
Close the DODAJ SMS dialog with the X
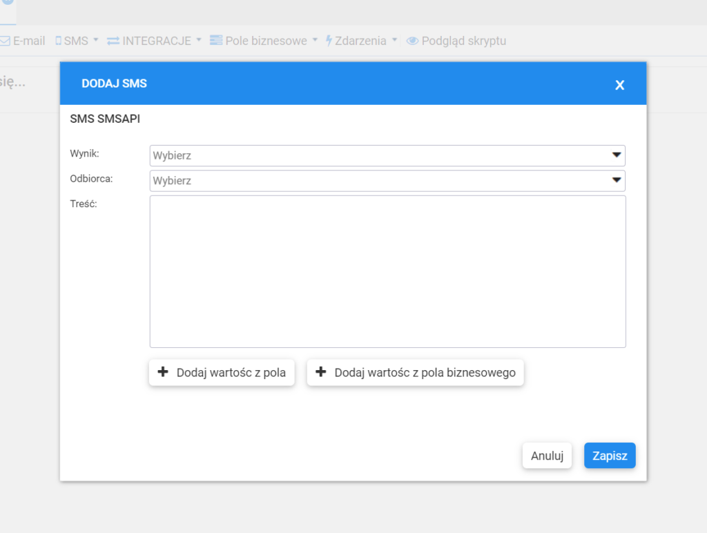click(619, 84)
